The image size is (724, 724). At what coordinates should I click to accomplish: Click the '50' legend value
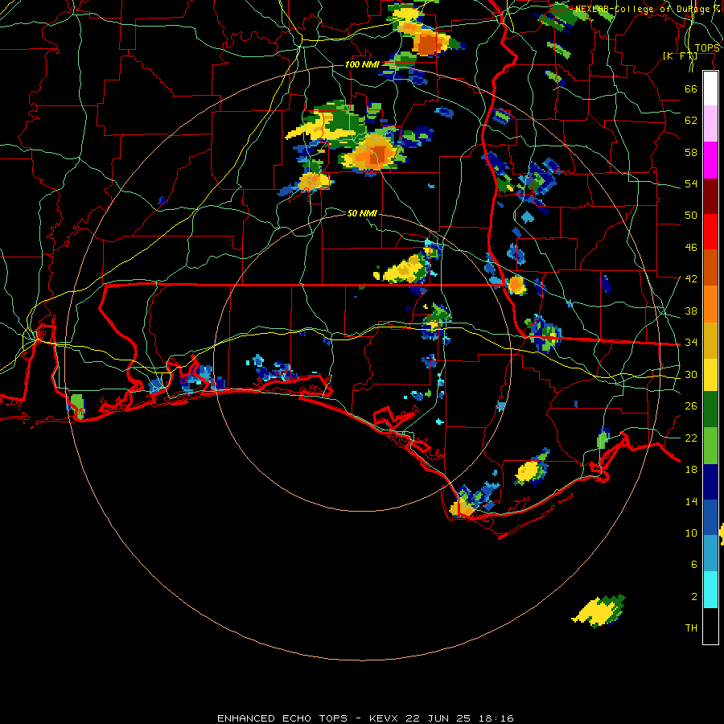pos(691,216)
